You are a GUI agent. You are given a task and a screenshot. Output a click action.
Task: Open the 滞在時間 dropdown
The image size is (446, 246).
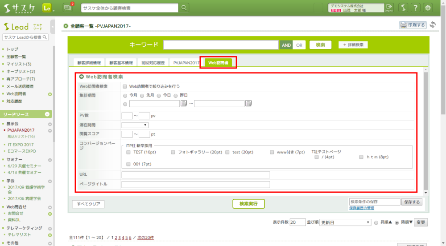click(x=135, y=125)
